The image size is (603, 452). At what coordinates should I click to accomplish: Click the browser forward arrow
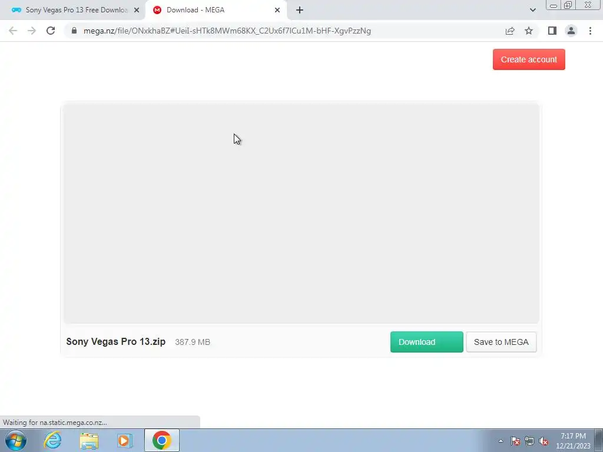(32, 31)
